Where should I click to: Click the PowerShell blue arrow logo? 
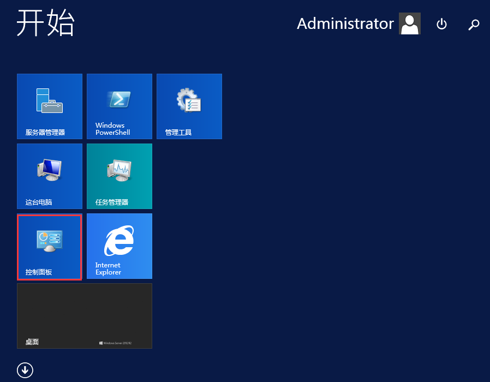click(x=119, y=100)
